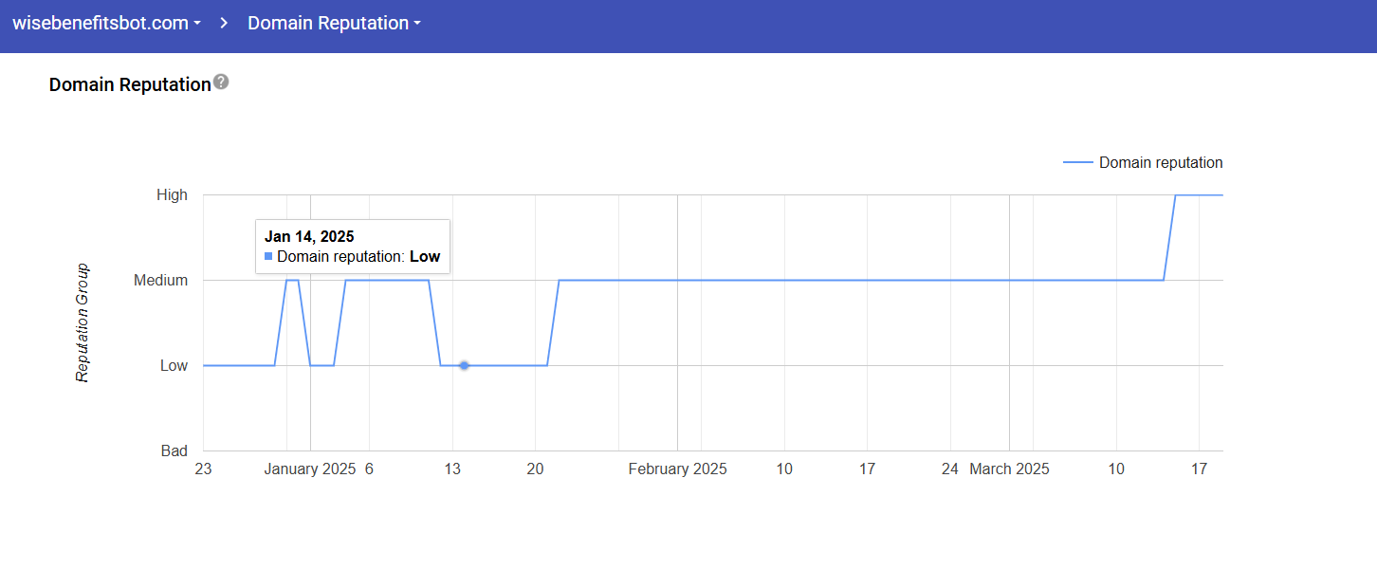This screenshot has width=1377, height=570.
Task: Click the February 2025 axis label
Action: point(677,469)
